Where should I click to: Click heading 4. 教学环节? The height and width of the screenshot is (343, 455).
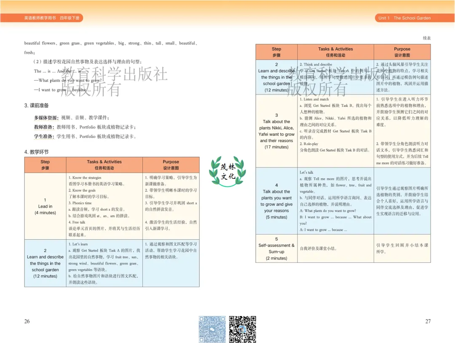(37, 152)
